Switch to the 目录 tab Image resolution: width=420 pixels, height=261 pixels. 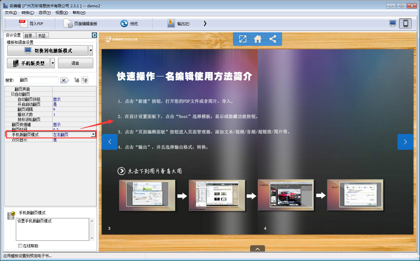pyautogui.click(x=29, y=35)
